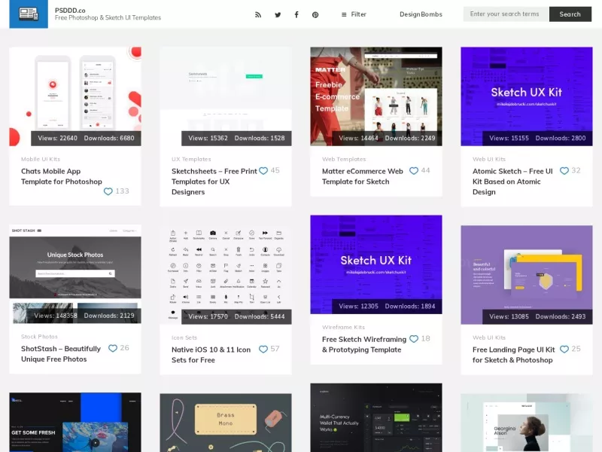The image size is (602, 452).
Task: Click Views: 22640 Downloads: 6680 stats
Action: [x=86, y=138]
